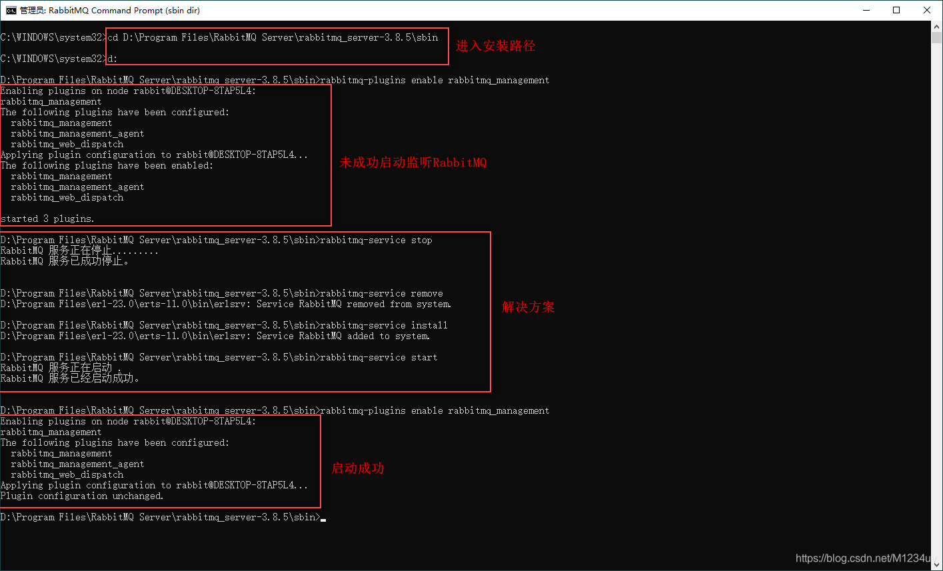Click the 'Plugin configuration unchanged.' line

pos(82,496)
